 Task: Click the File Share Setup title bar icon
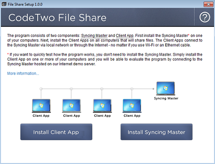4,4
